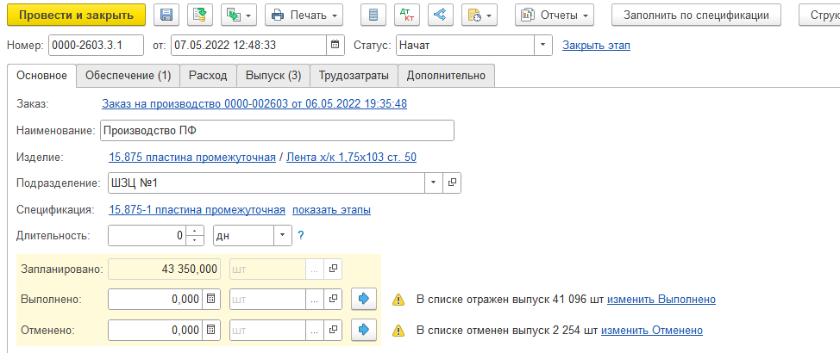
Task: Click Заполнить по спецификации button
Action: point(697,15)
